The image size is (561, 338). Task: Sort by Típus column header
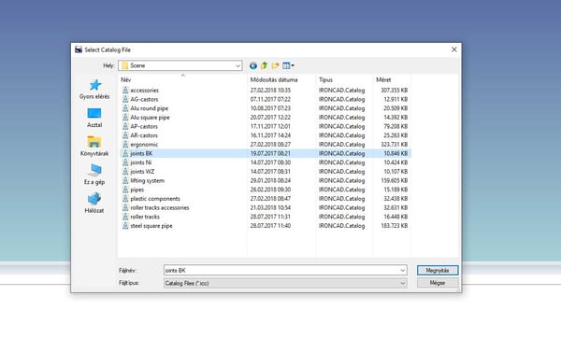coord(344,79)
